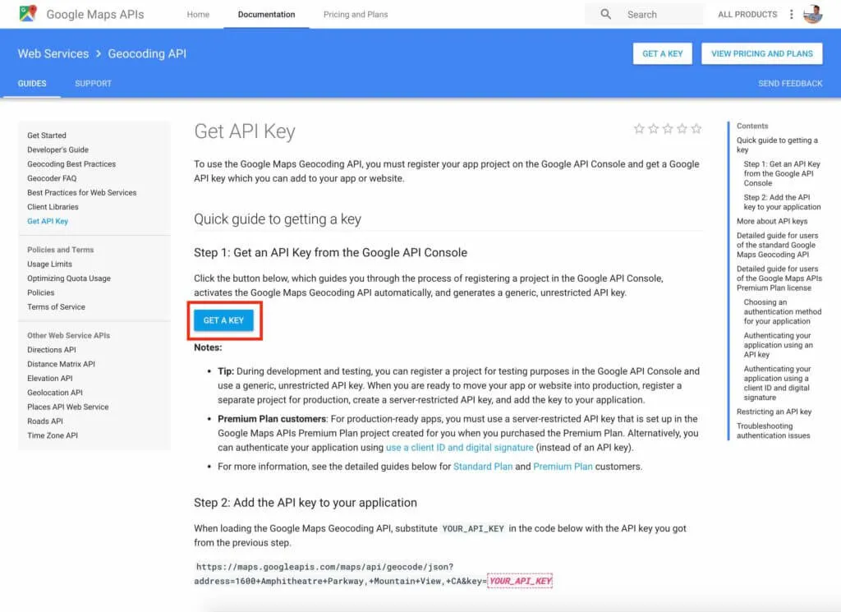Click the 'Policies and Terms' sidebar heading
The height and width of the screenshot is (612, 841).
tap(61, 250)
